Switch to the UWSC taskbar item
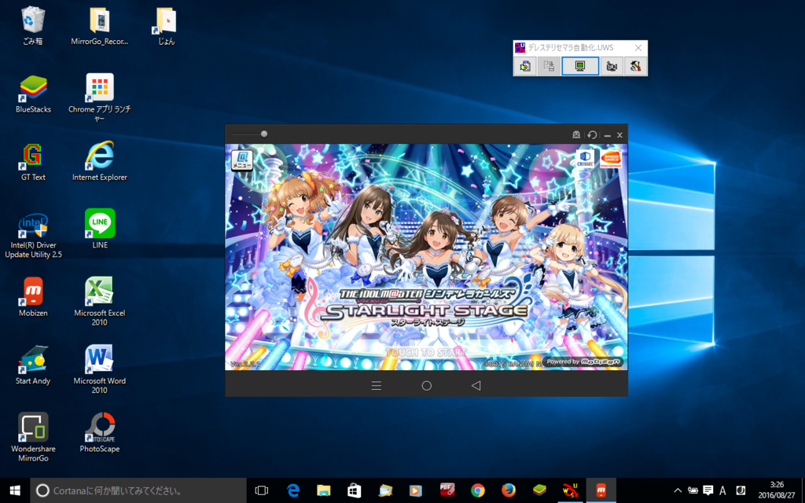Viewport: 805px width, 503px height. point(571,490)
